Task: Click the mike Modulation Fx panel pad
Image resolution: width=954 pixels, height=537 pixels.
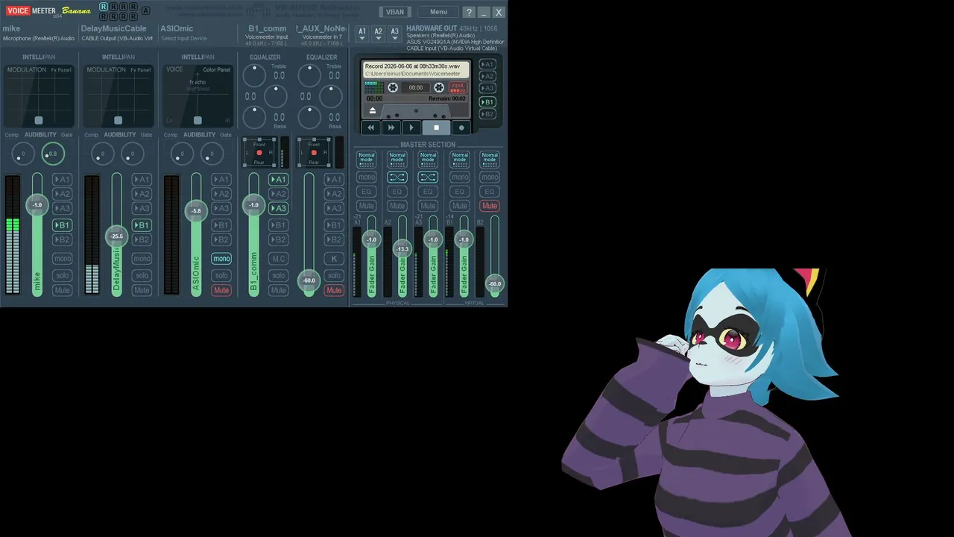Action: pos(39,96)
